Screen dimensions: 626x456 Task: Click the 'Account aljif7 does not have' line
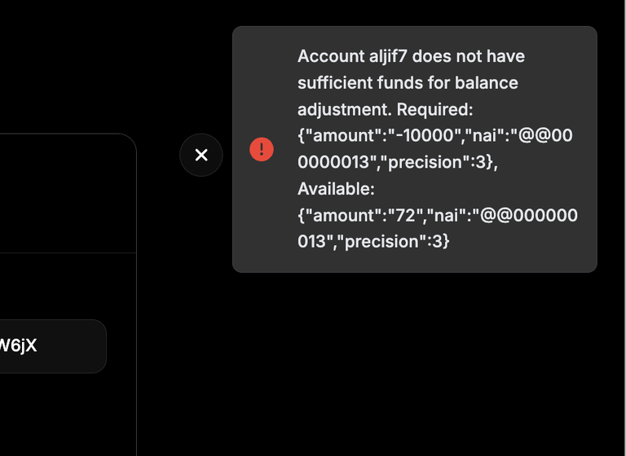(411, 56)
